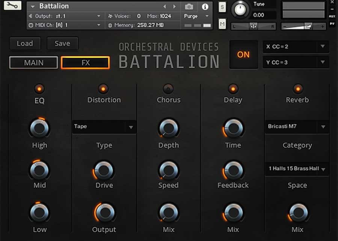Minimize the instrument with the minus button
The height and width of the screenshot is (241, 338).
tap(332, 9)
